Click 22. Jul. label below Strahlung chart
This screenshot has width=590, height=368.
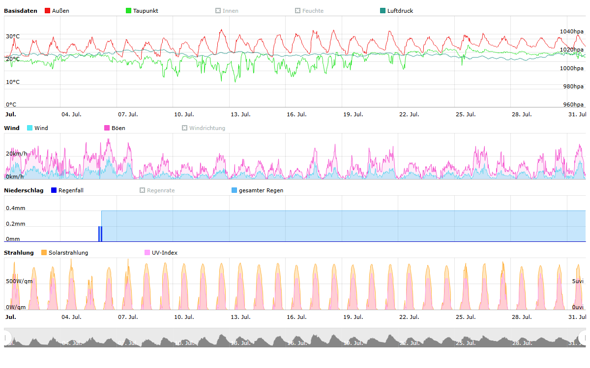[x=409, y=317]
